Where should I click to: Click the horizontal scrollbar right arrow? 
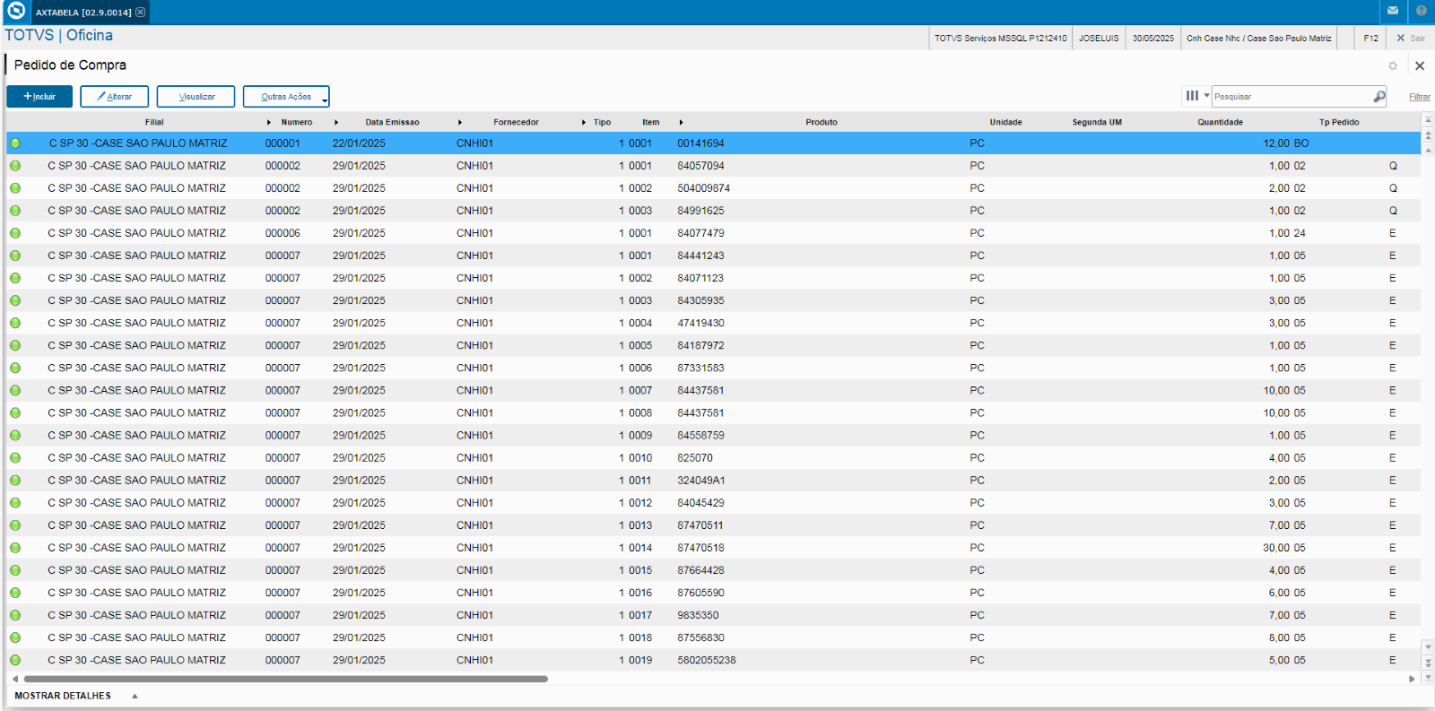click(x=1412, y=679)
